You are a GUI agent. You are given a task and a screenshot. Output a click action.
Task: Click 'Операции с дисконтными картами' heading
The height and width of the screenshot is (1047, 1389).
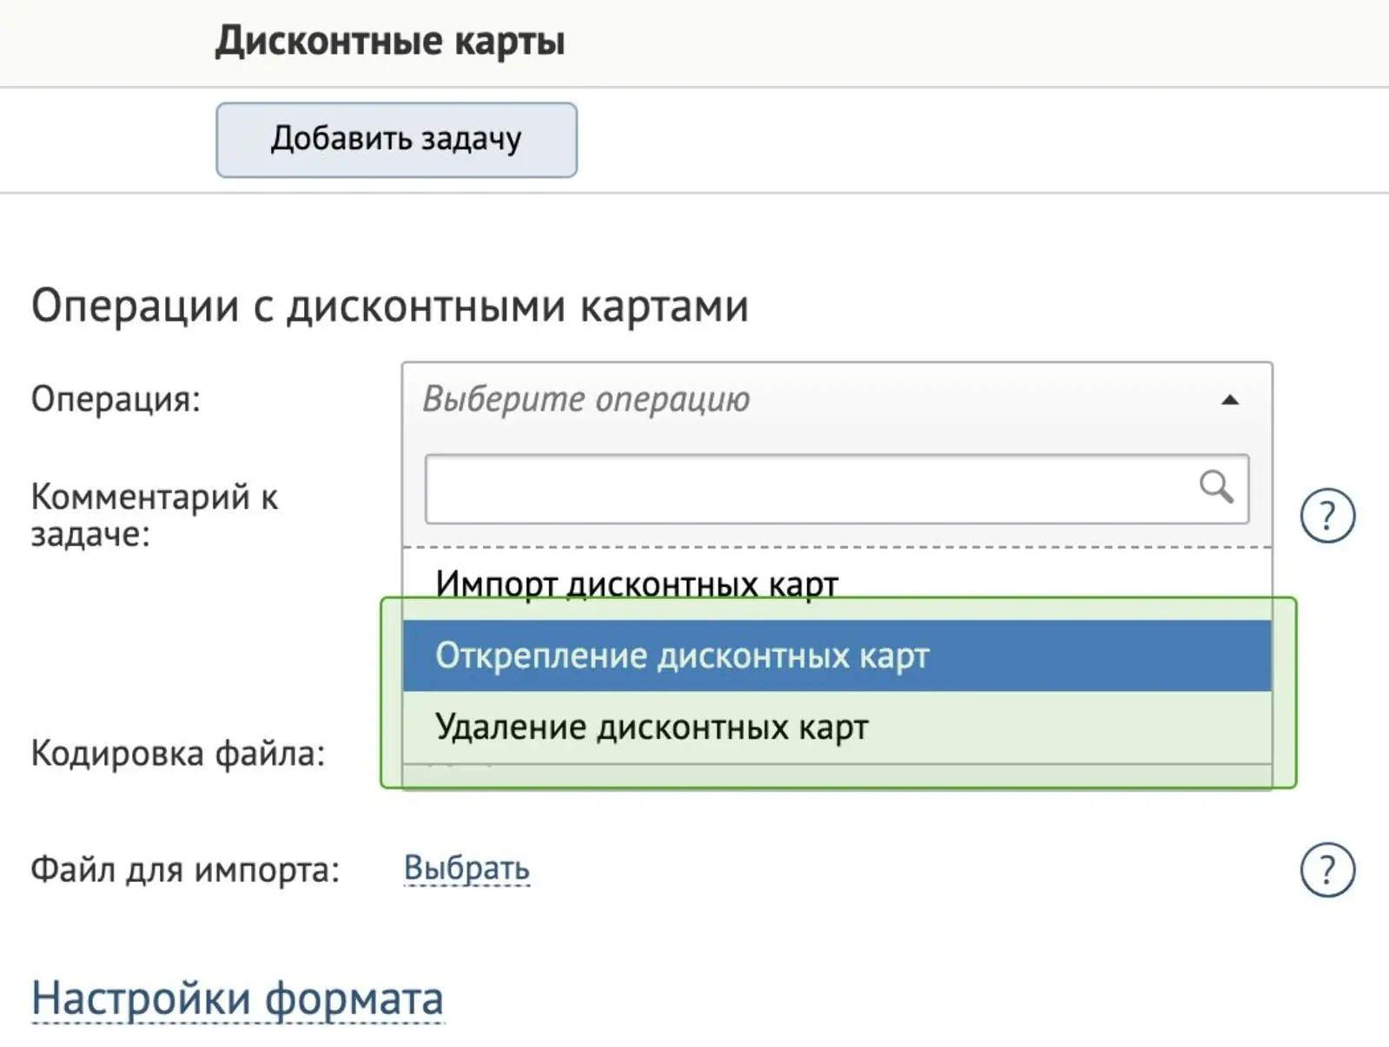(390, 306)
